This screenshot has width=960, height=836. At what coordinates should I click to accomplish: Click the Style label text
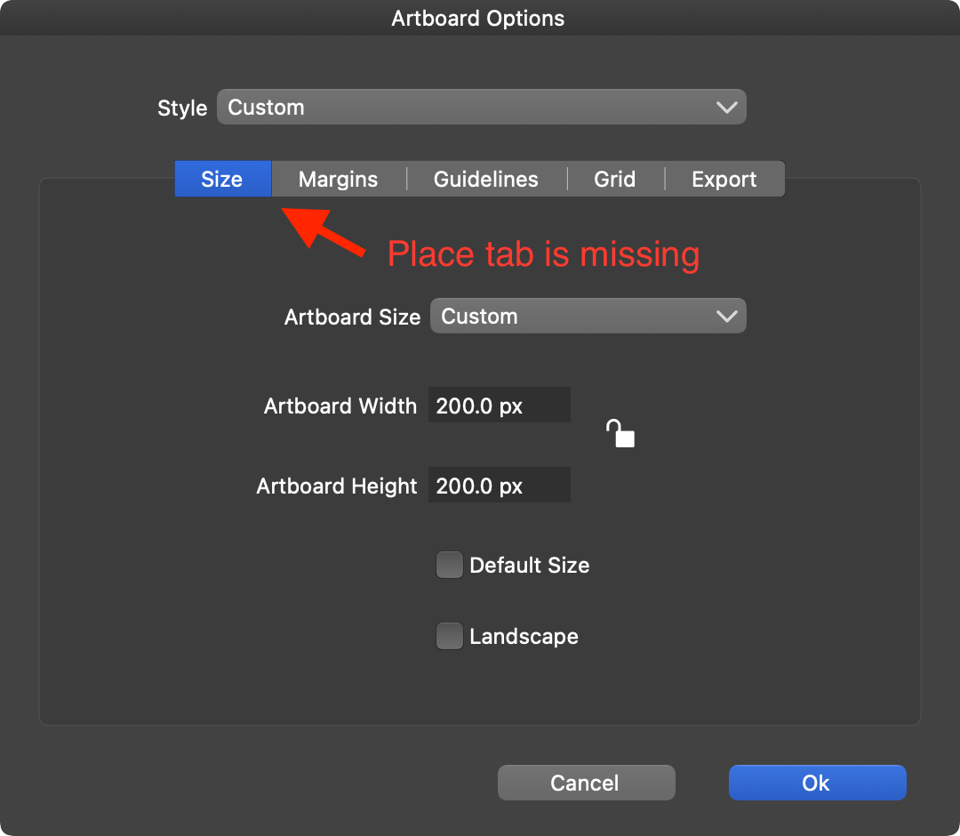[x=182, y=109]
